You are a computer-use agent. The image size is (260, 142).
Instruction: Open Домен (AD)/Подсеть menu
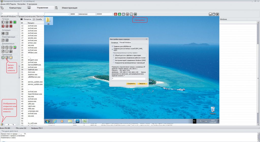tap(8, 4)
